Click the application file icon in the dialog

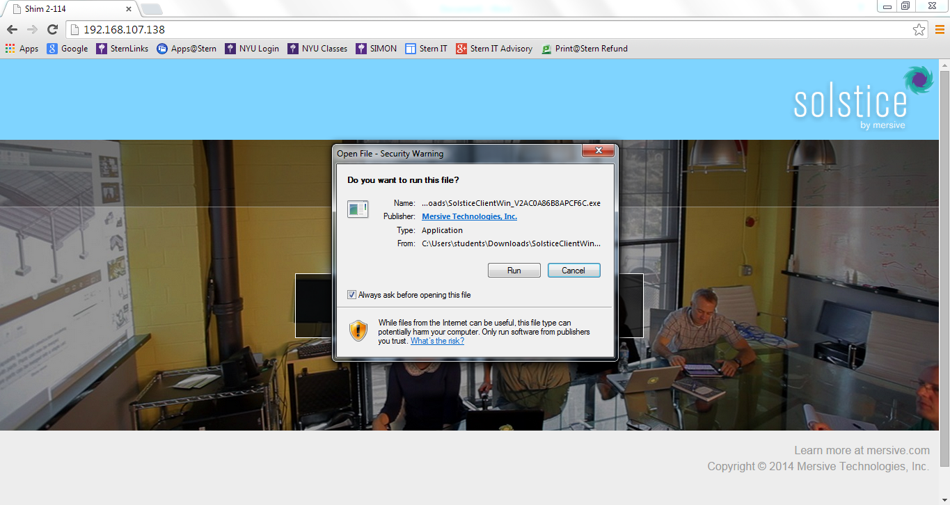point(358,209)
